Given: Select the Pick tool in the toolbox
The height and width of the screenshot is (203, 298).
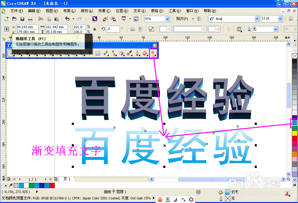Looking at the screenshot, I should (x=11, y=53).
